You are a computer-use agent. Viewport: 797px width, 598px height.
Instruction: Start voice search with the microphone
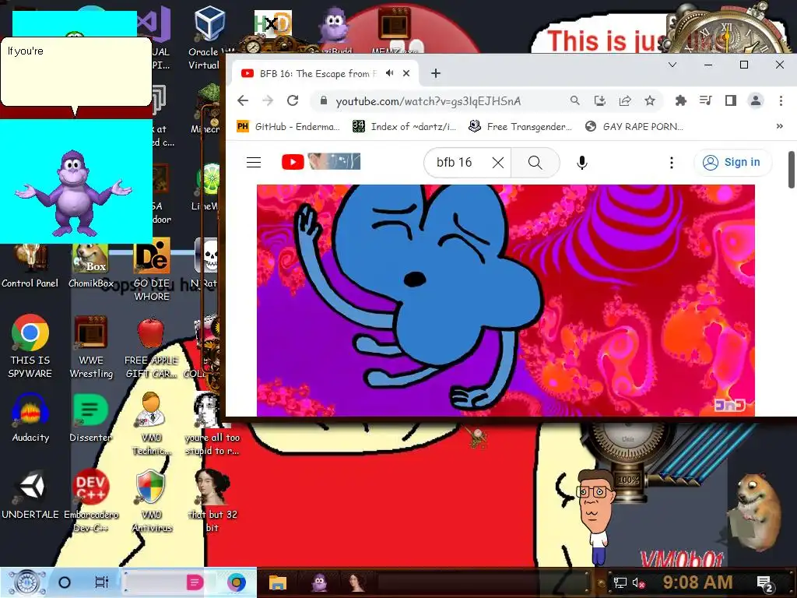[x=582, y=162]
